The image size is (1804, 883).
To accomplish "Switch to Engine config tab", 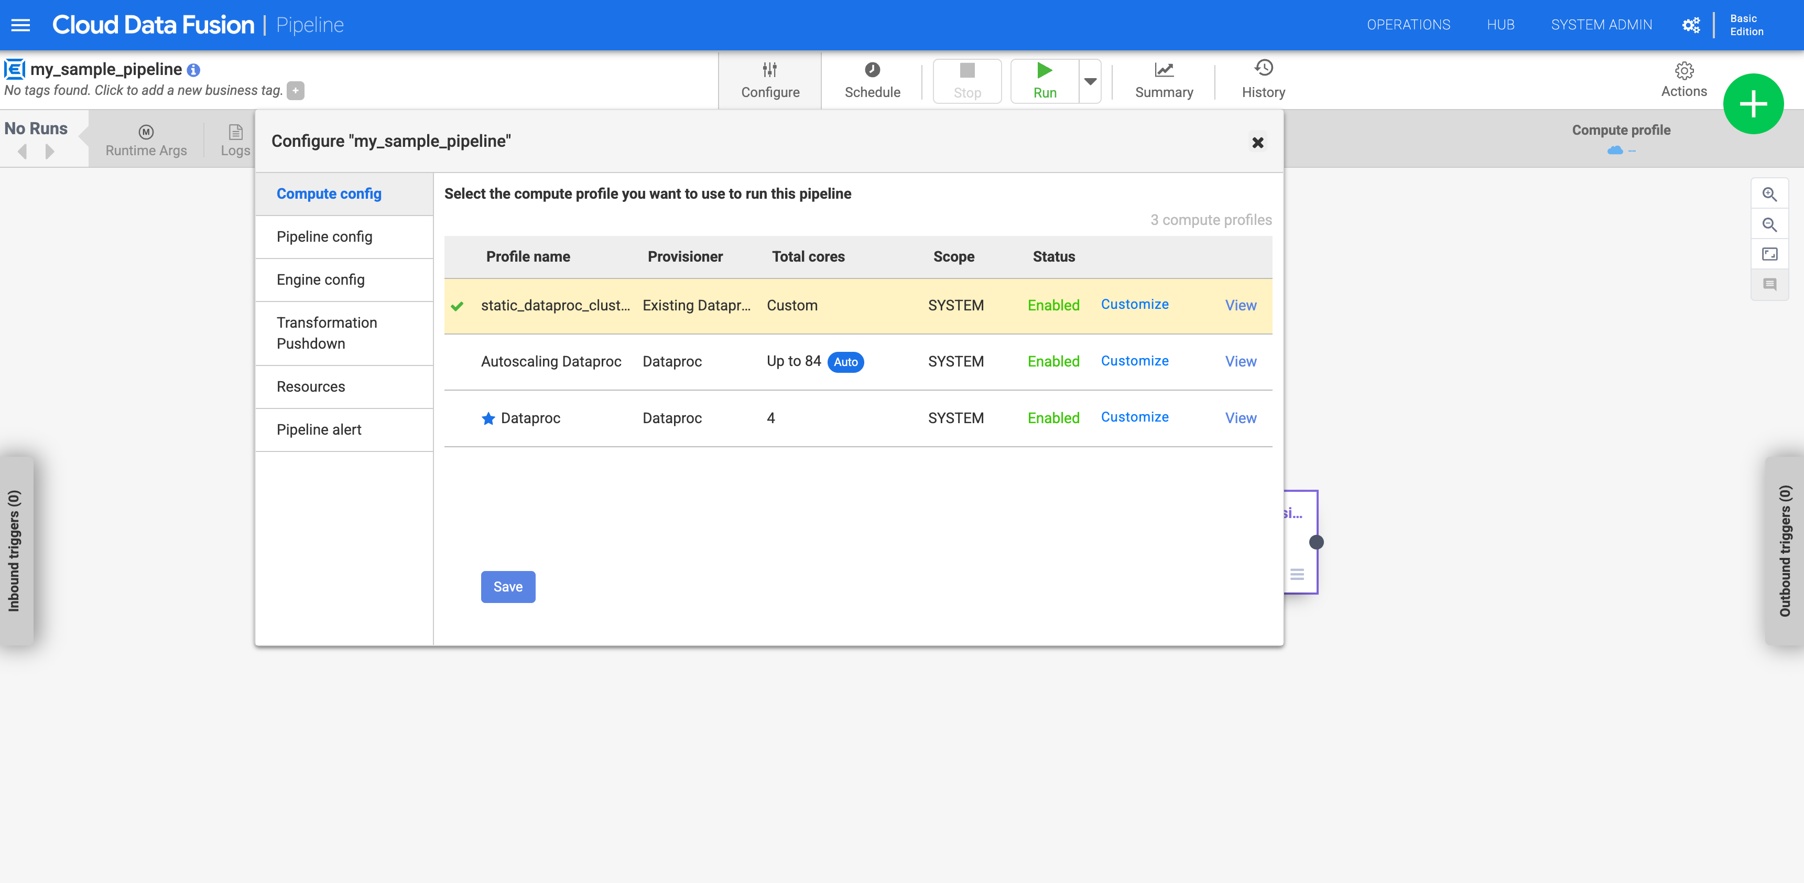I will [x=320, y=278].
